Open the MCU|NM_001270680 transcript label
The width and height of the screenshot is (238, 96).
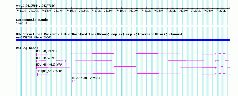[x=49, y=71]
